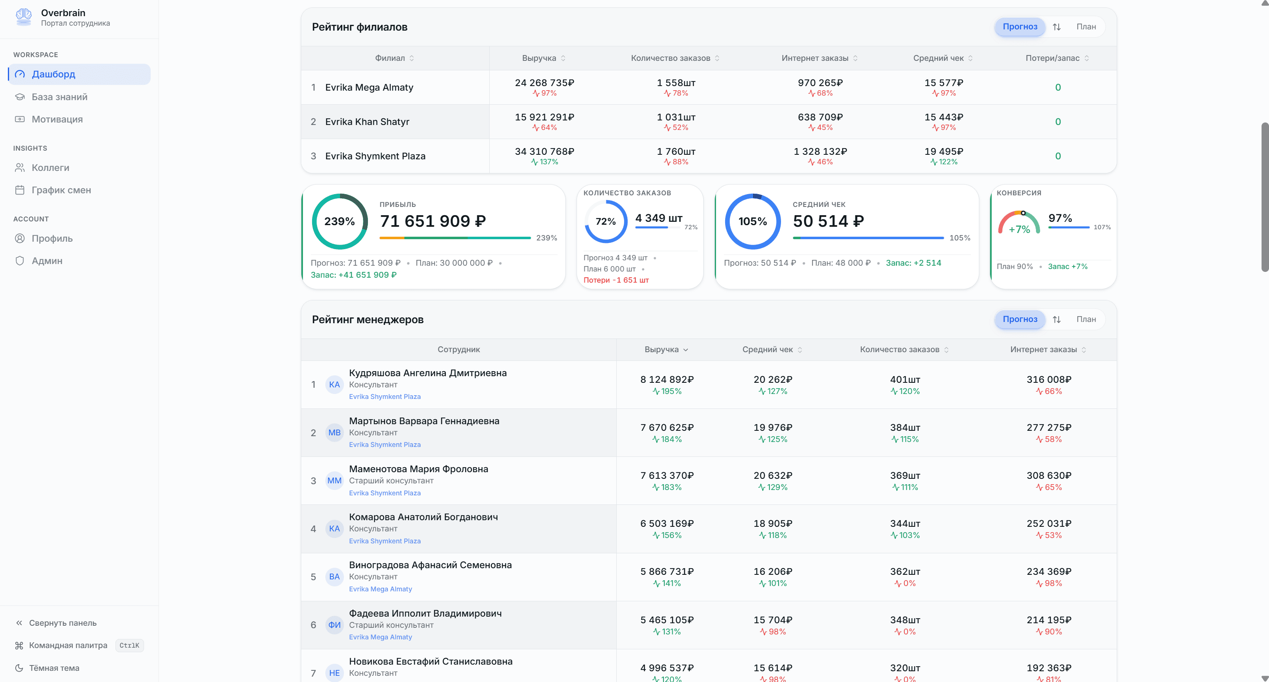
Task: Navigate to Коллеги
Action: coord(79,168)
